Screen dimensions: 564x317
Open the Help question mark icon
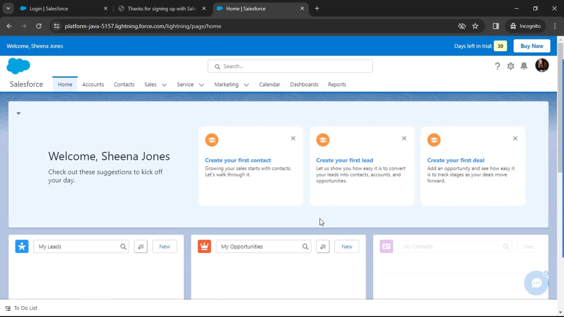click(x=497, y=66)
